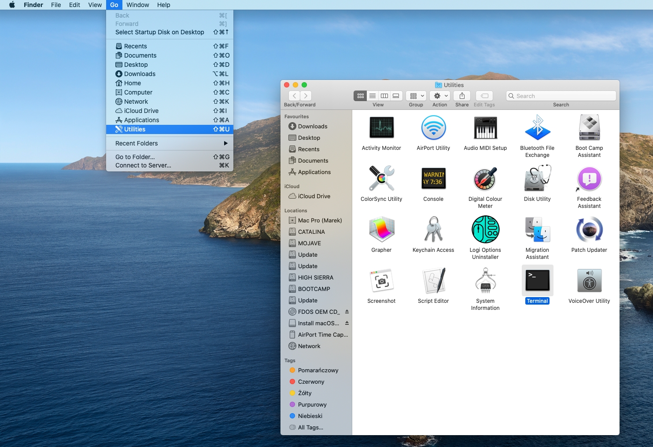The width and height of the screenshot is (653, 447).
Task: Filter by the Czerwony red tag
Action: tap(311, 382)
